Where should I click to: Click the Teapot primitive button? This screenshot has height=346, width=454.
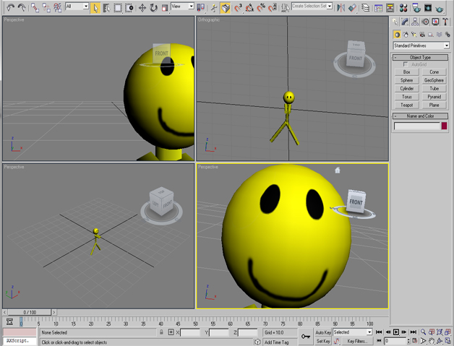point(407,105)
